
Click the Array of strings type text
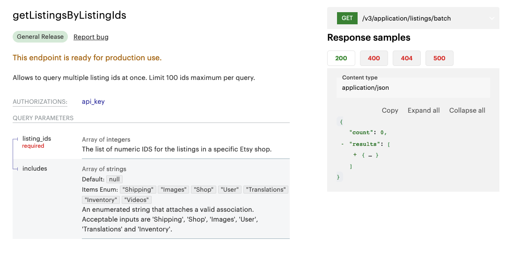click(104, 169)
